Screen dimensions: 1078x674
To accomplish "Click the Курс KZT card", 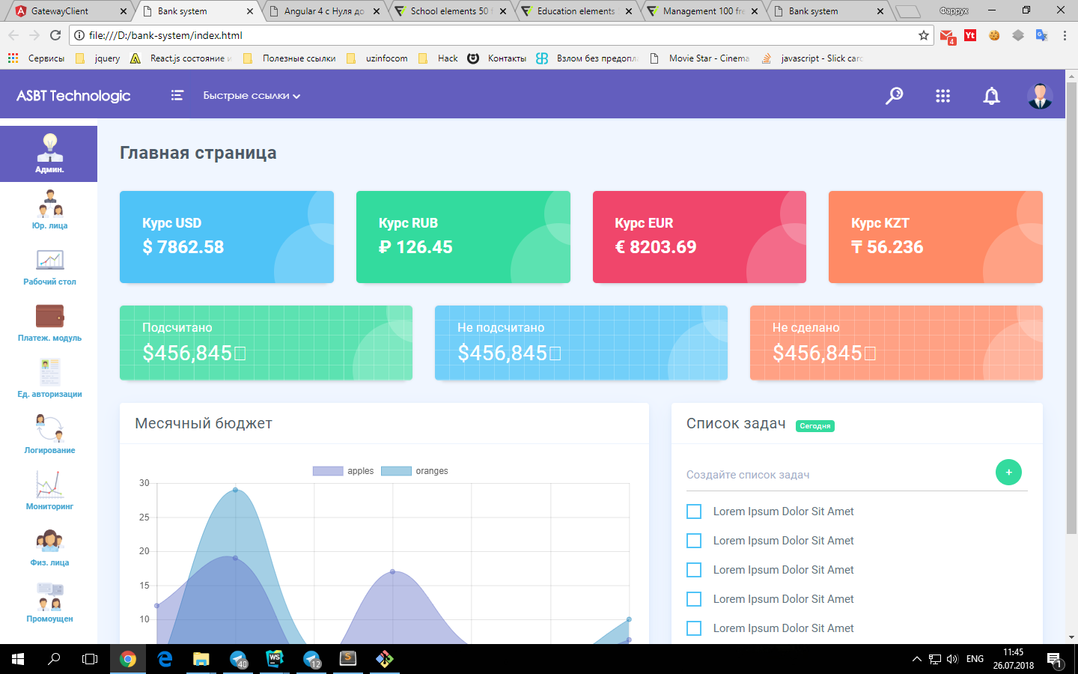I will click(936, 237).
